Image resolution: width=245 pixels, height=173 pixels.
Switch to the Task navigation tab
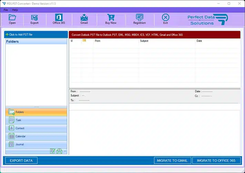click(x=36, y=120)
